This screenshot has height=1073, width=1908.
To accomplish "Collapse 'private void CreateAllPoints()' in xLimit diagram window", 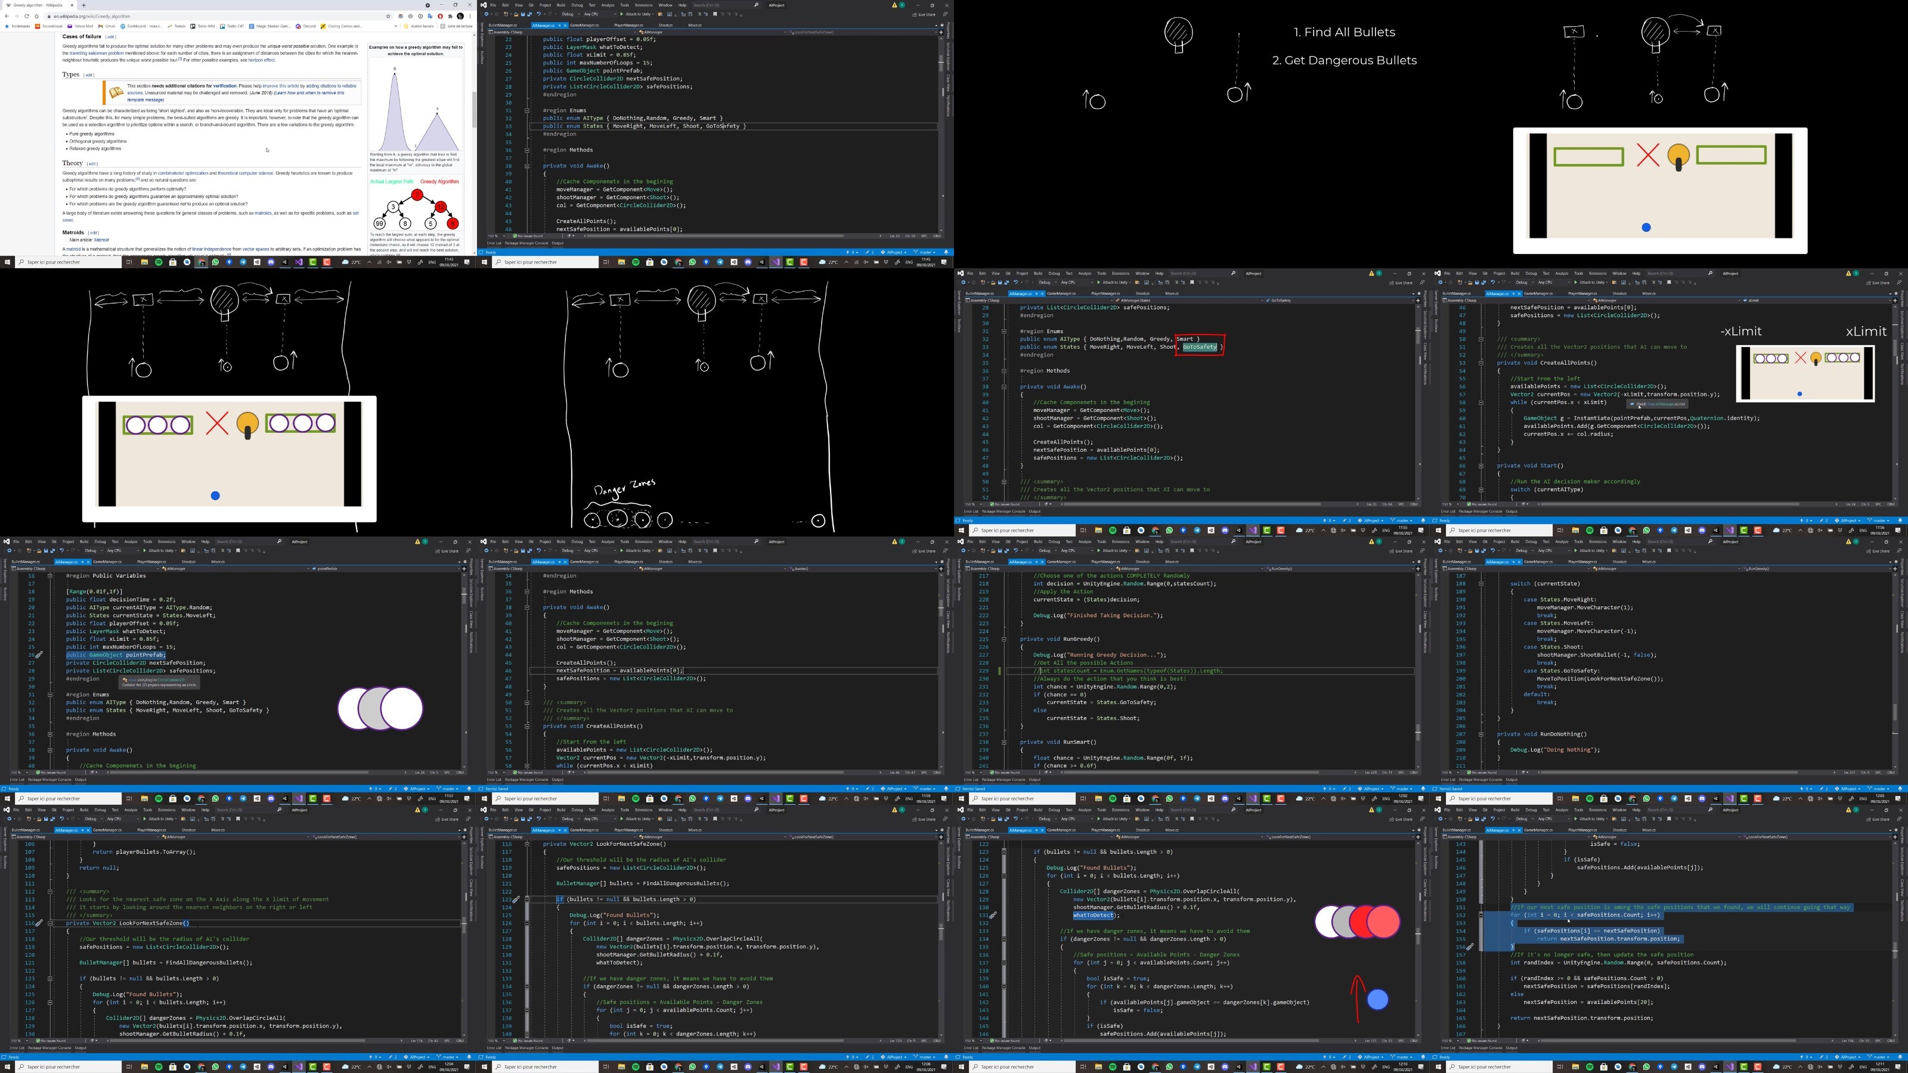I will point(1481,363).
